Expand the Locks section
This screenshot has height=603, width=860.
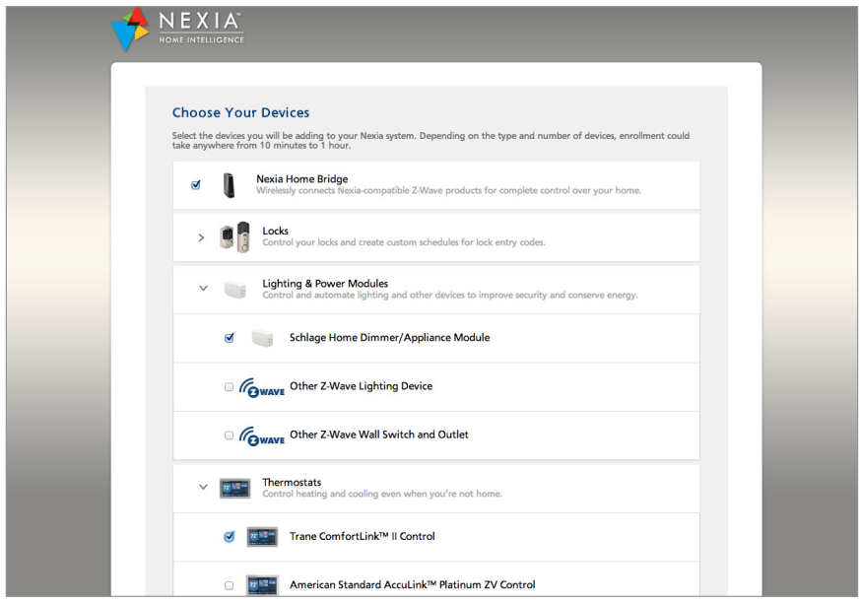tap(201, 237)
